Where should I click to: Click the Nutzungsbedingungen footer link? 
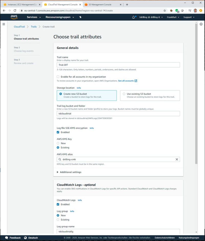click(189, 238)
